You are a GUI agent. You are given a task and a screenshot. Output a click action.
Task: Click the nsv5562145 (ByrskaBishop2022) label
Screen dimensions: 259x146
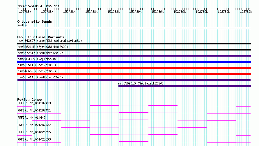point(43,47)
